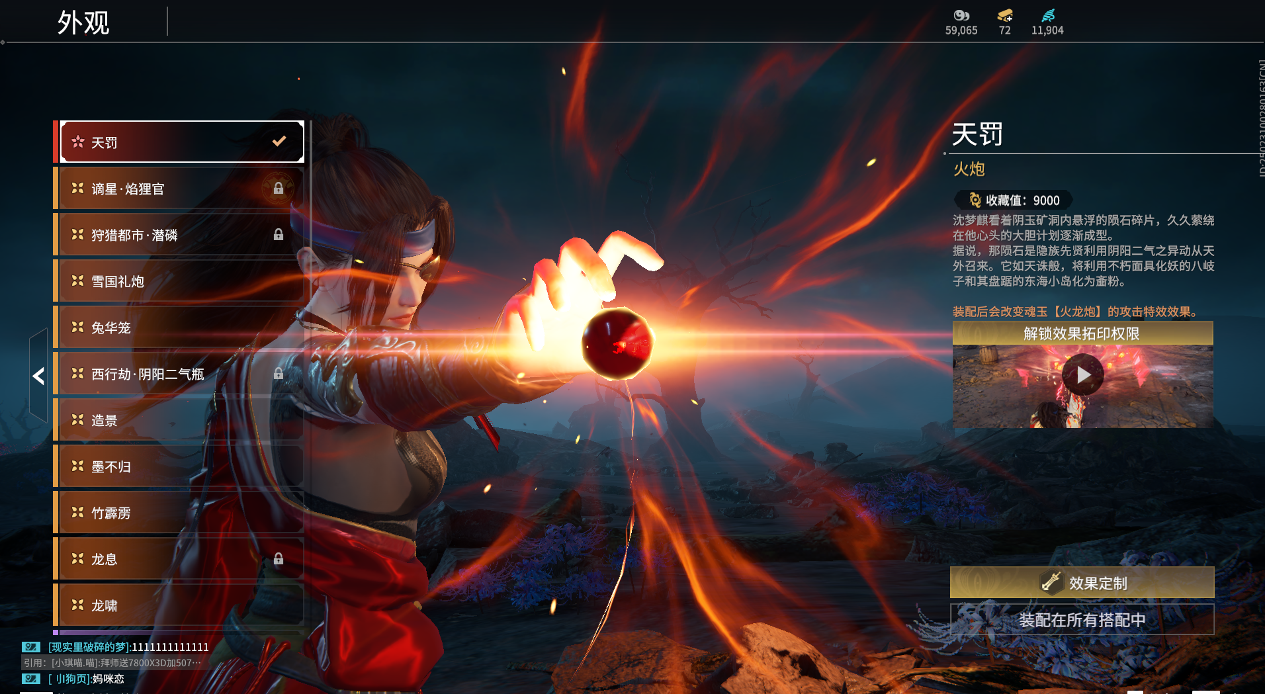
Task: Collapse the skin list with left arrow
Action: pyautogui.click(x=38, y=376)
